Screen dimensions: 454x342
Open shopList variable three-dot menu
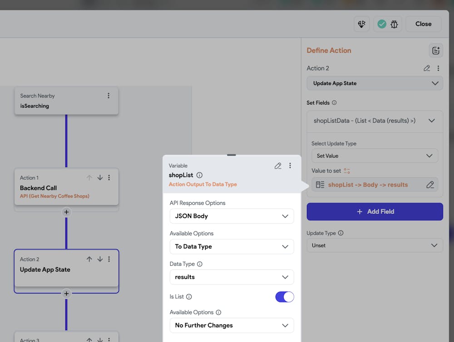[x=290, y=166]
